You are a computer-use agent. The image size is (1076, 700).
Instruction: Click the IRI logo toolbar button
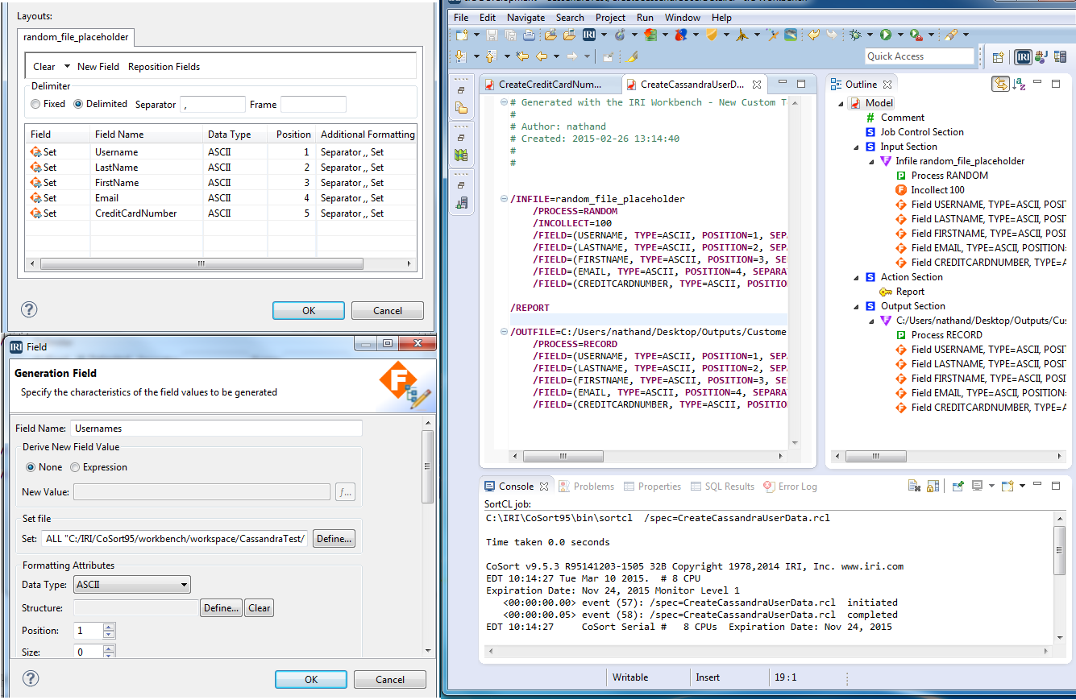[x=589, y=35]
